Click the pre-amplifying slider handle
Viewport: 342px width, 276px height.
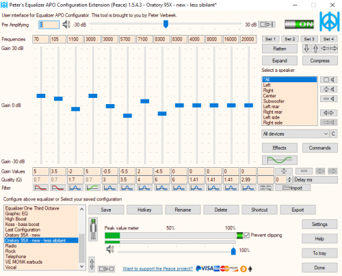(166, 24)
